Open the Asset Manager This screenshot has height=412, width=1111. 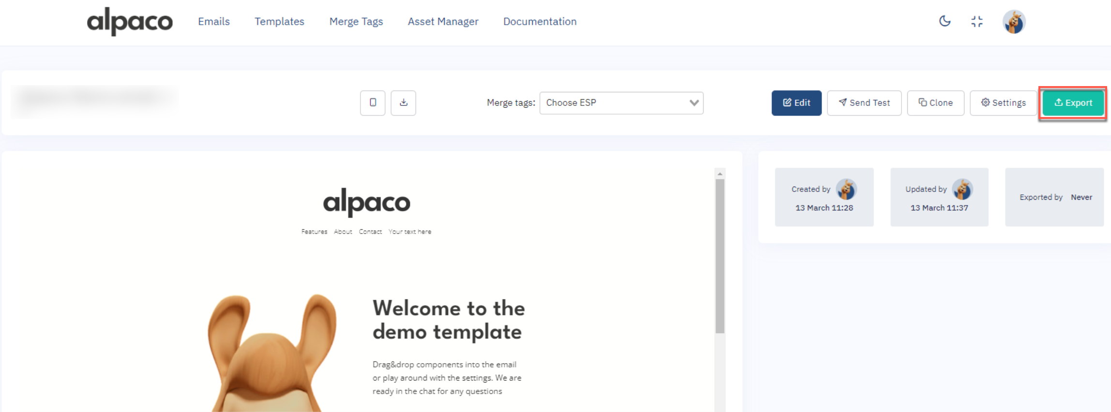click(x=443, y=21)
